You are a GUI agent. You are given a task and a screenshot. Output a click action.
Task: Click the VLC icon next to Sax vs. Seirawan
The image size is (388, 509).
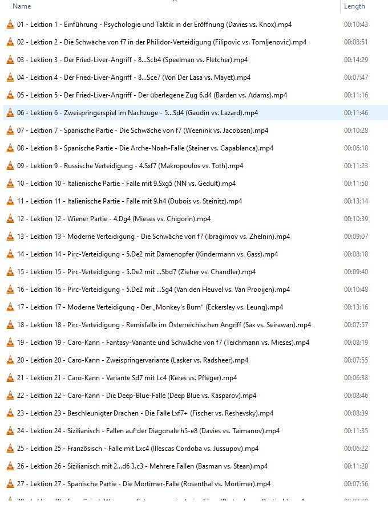tap(10, 325)
